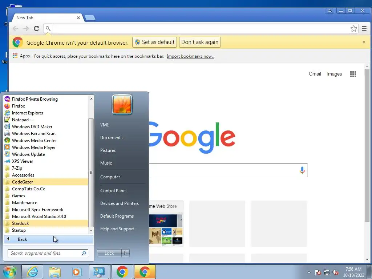372x279 pixels.
Task: Click the search magnifier in Start menu
Action: 84,253
